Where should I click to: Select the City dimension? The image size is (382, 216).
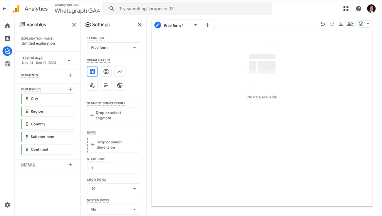pos(48,99)
